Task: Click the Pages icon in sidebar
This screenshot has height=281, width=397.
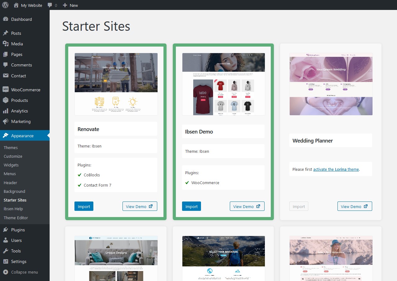Action: click(6, 54)
